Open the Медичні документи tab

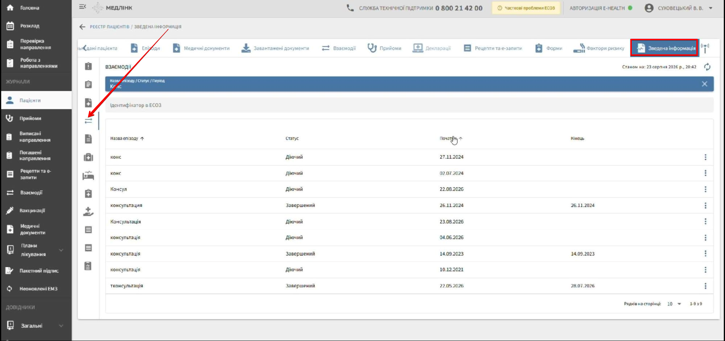[x=201, y=48]
